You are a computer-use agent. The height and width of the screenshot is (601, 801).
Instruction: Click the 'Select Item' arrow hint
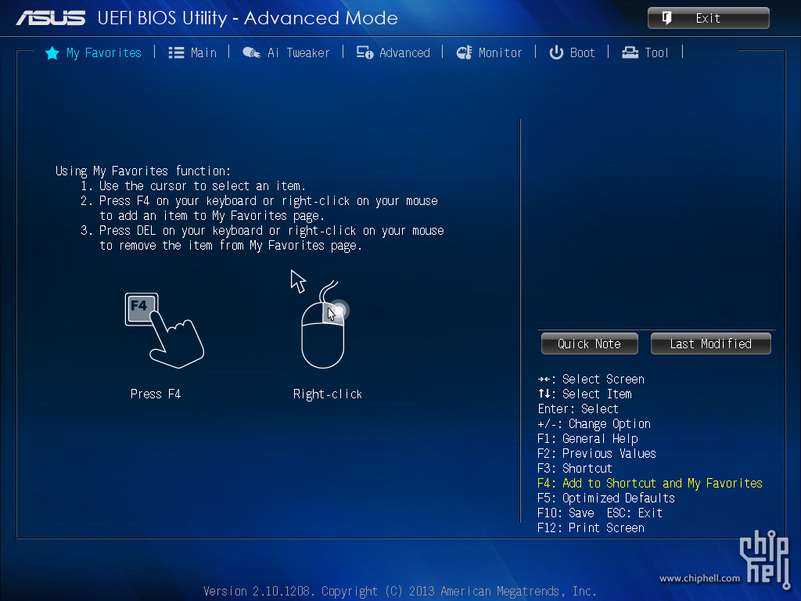tap(585, 394)
